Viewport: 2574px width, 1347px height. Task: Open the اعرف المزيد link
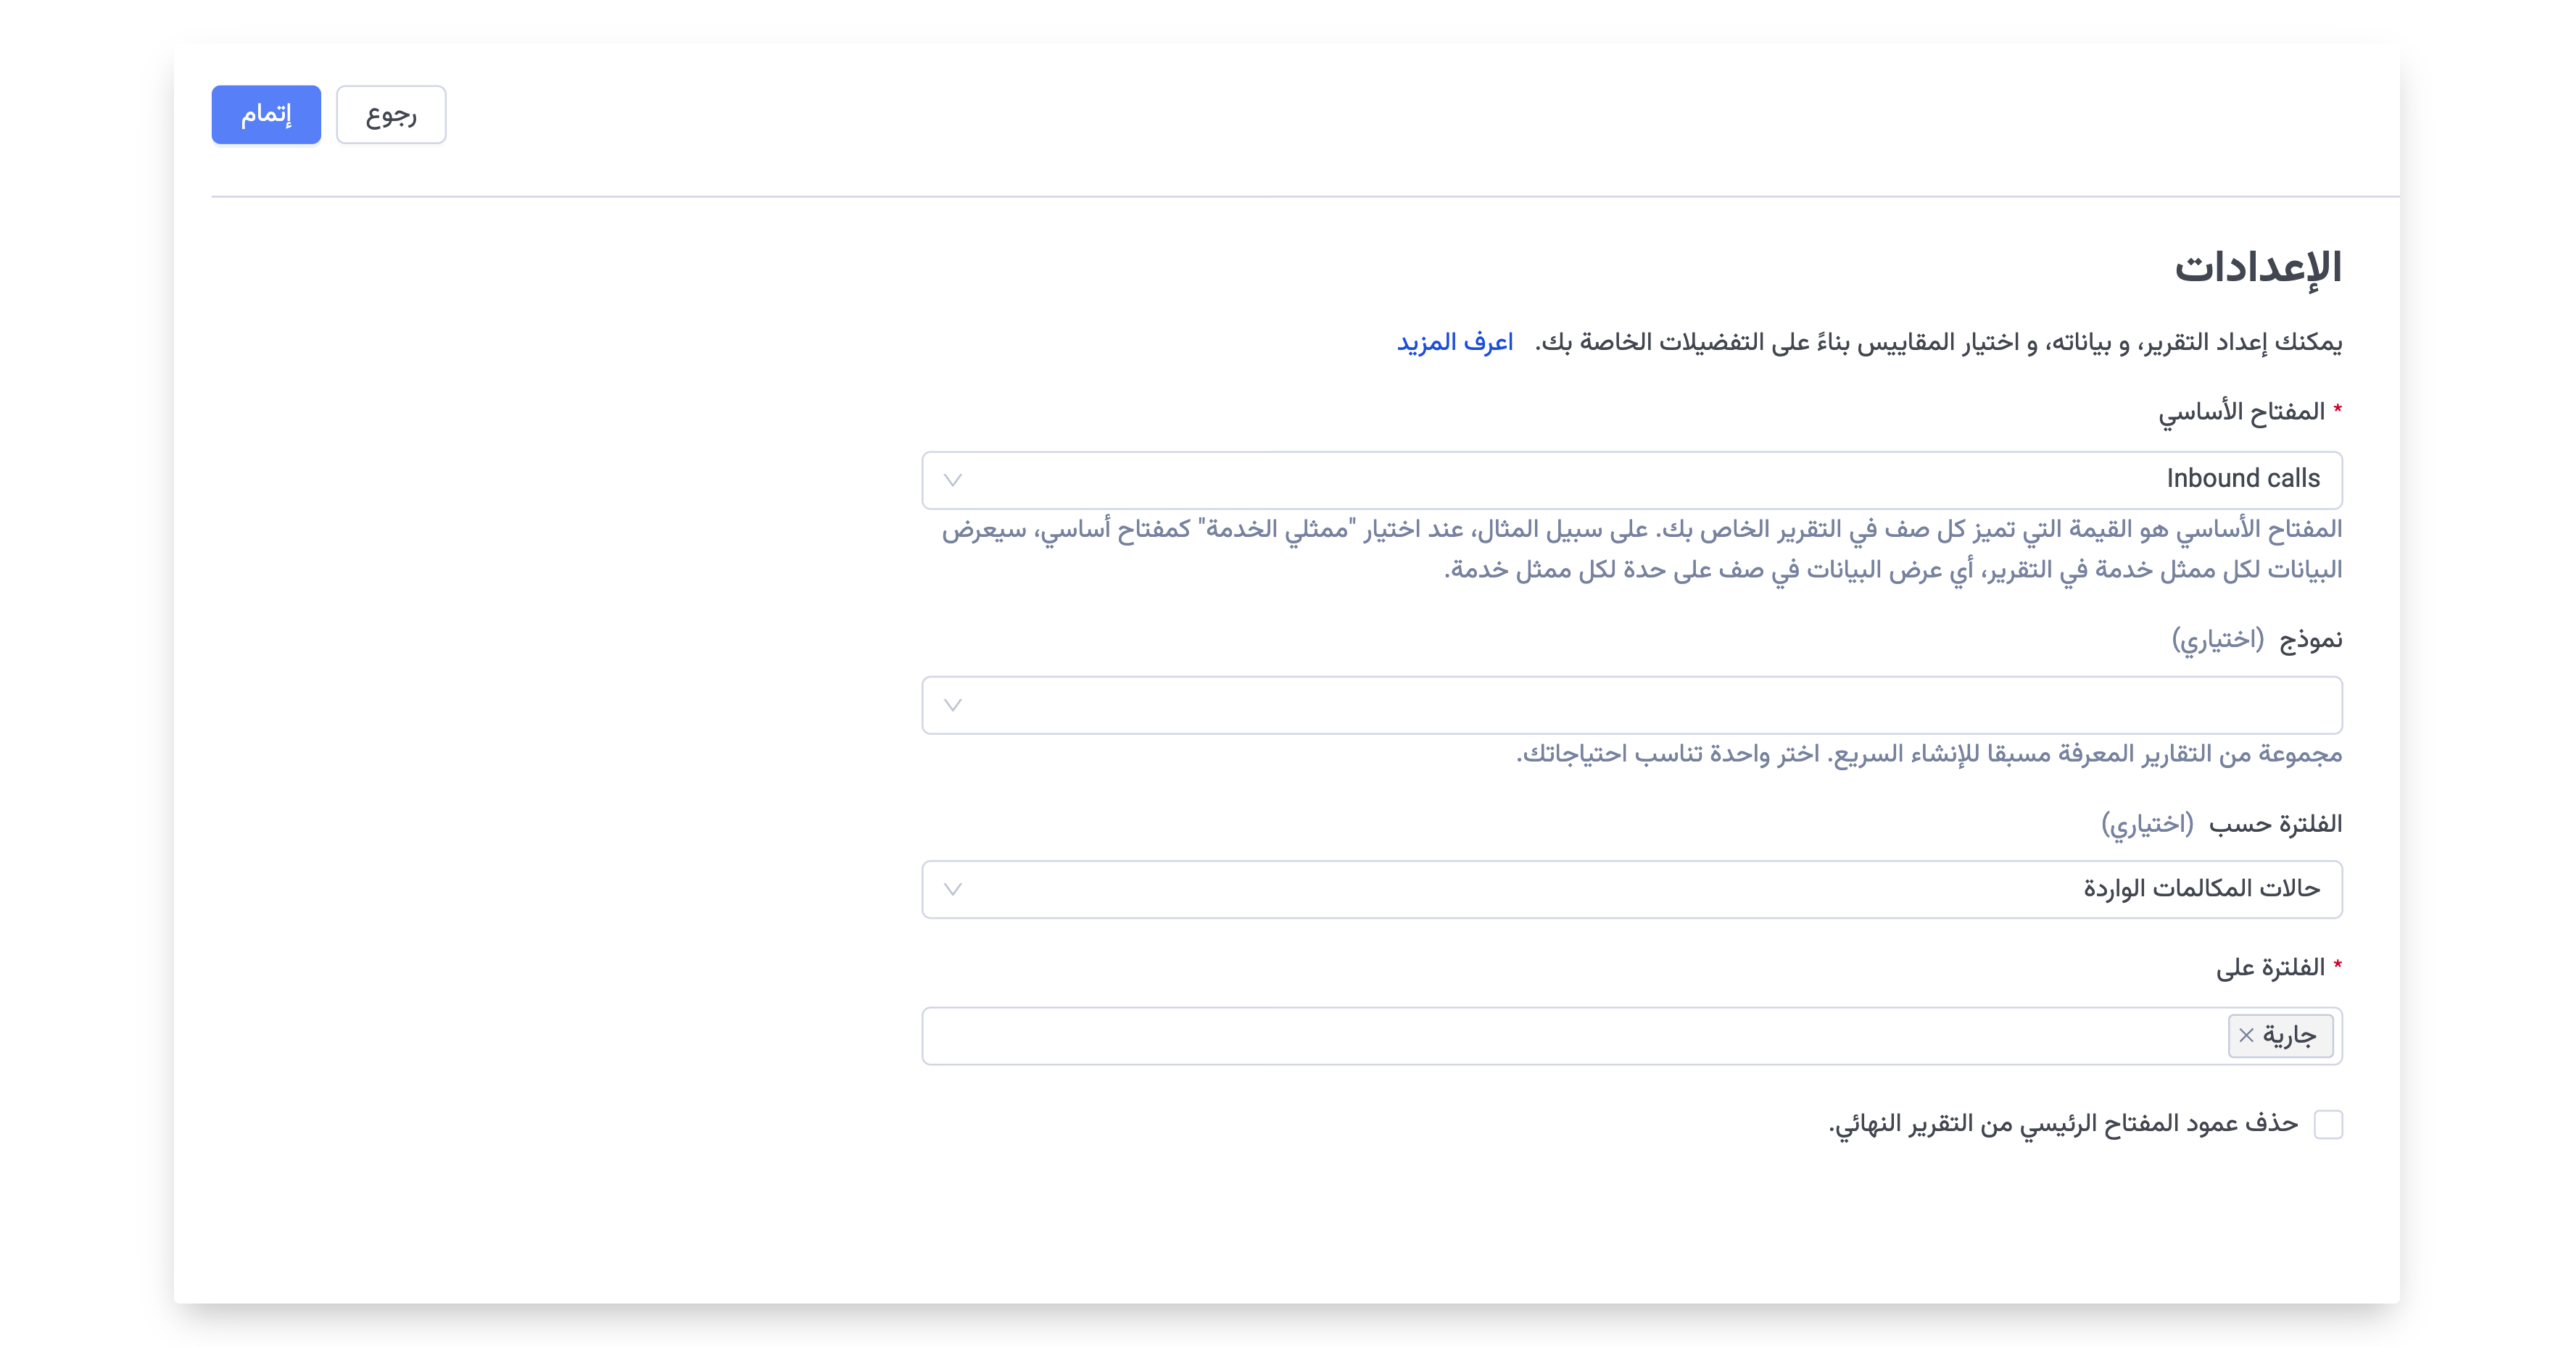(x=1455, y=343)
